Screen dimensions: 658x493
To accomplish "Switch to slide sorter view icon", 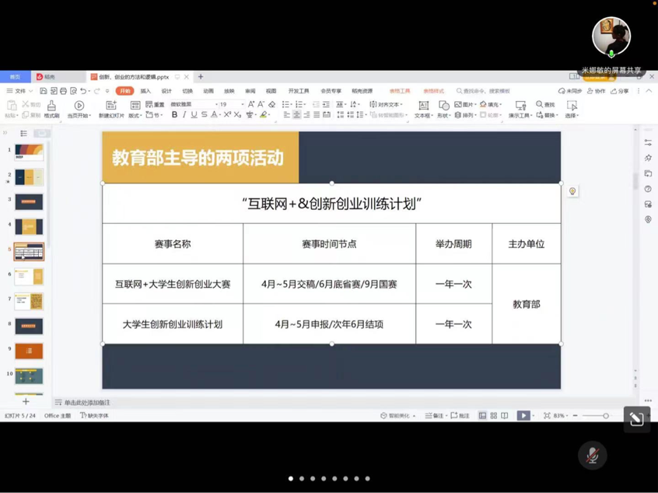I will (x=493, y=416).
